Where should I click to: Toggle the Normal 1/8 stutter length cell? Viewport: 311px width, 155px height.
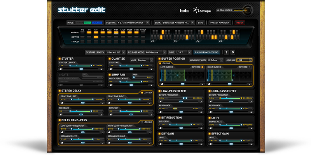pos(96,33)
